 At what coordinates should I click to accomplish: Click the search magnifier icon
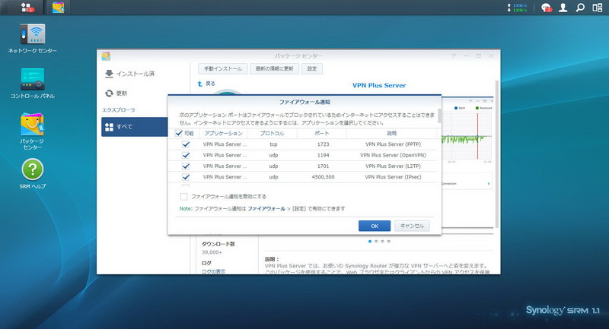coord(580,8)
